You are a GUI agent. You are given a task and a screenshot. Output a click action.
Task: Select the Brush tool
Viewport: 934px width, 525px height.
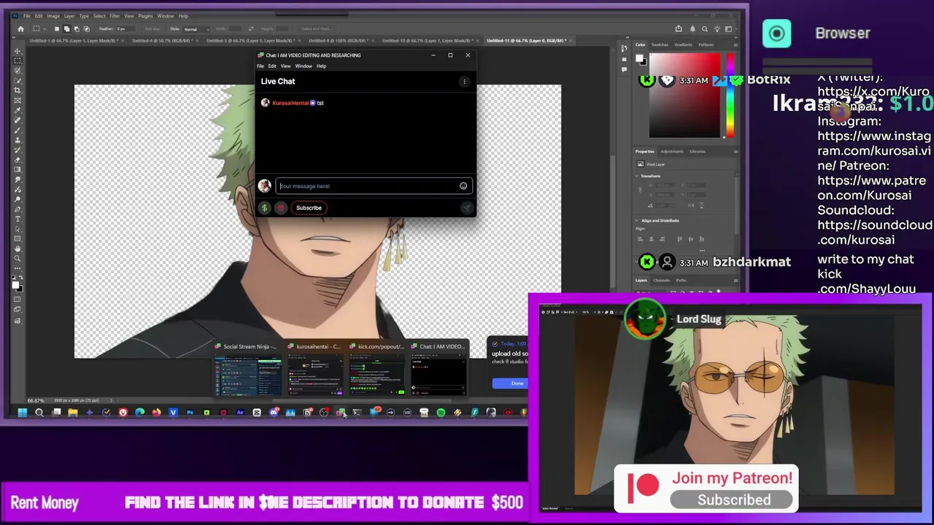pos(18,130)
